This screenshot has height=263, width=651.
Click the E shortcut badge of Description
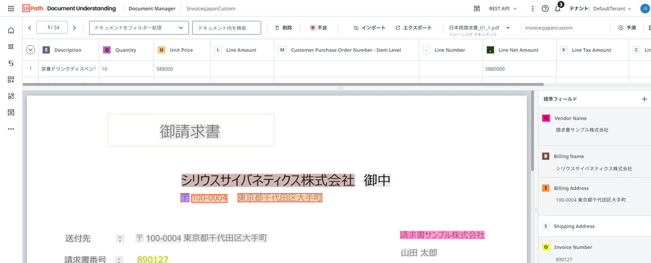coord(46,50)
